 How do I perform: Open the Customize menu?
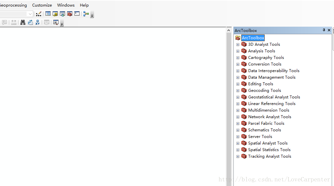[x=42, y=5]
